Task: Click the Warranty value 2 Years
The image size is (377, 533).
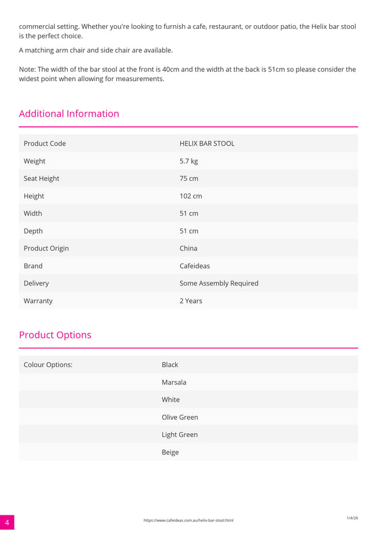Action: pos(191,301)
